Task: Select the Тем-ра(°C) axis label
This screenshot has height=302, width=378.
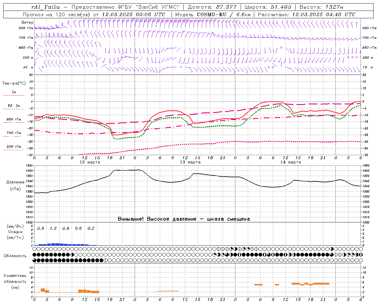Action: click(14, 83)
